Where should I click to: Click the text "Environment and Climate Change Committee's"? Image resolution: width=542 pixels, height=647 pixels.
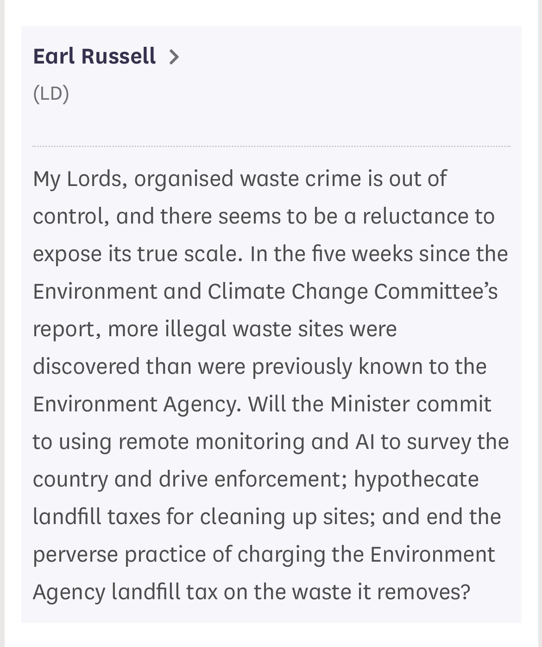point(265,292)
